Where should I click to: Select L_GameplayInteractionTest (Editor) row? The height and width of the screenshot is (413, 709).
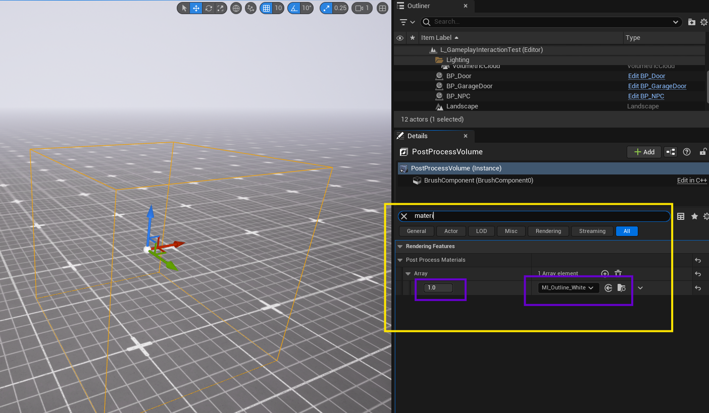[x=549, y=50]
